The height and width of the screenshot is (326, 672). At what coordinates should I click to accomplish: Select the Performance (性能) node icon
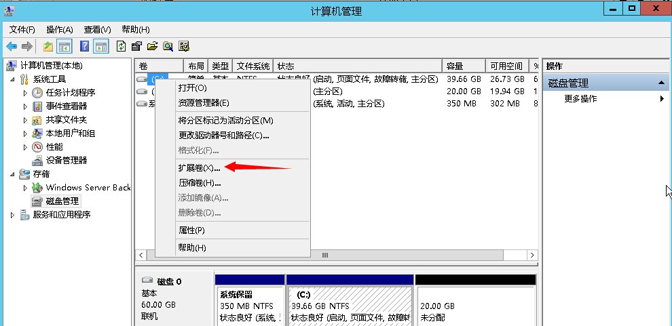tap(37, 147)
